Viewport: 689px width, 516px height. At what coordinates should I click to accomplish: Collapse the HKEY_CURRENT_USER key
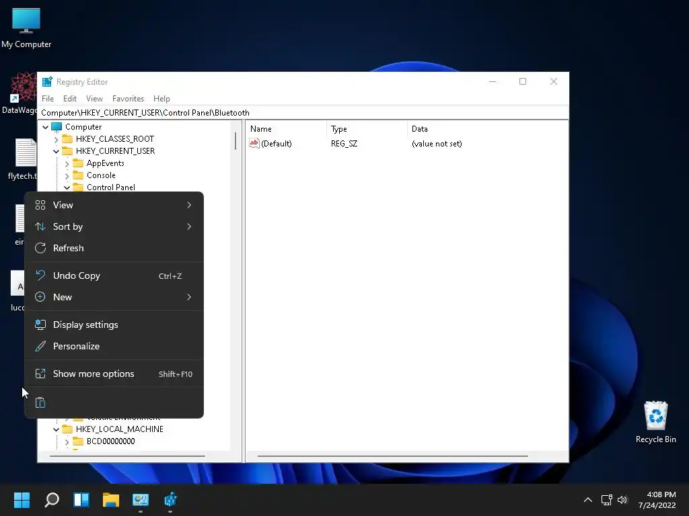pyautogui.click(x=56, y=151)
